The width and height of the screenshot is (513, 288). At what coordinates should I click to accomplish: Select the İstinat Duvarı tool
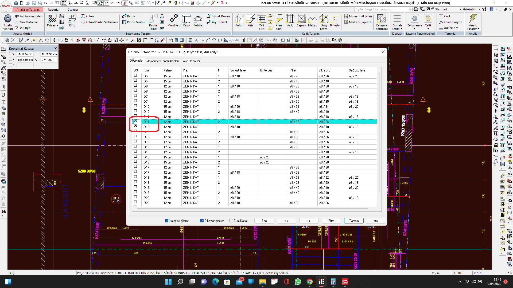218,16
